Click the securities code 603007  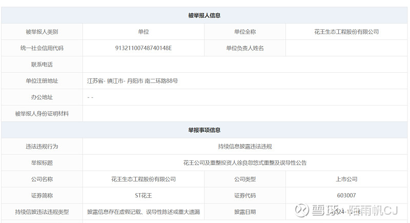click(346, 195)
